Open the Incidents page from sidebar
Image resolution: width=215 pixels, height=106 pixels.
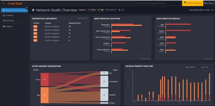tap(9, 15)
